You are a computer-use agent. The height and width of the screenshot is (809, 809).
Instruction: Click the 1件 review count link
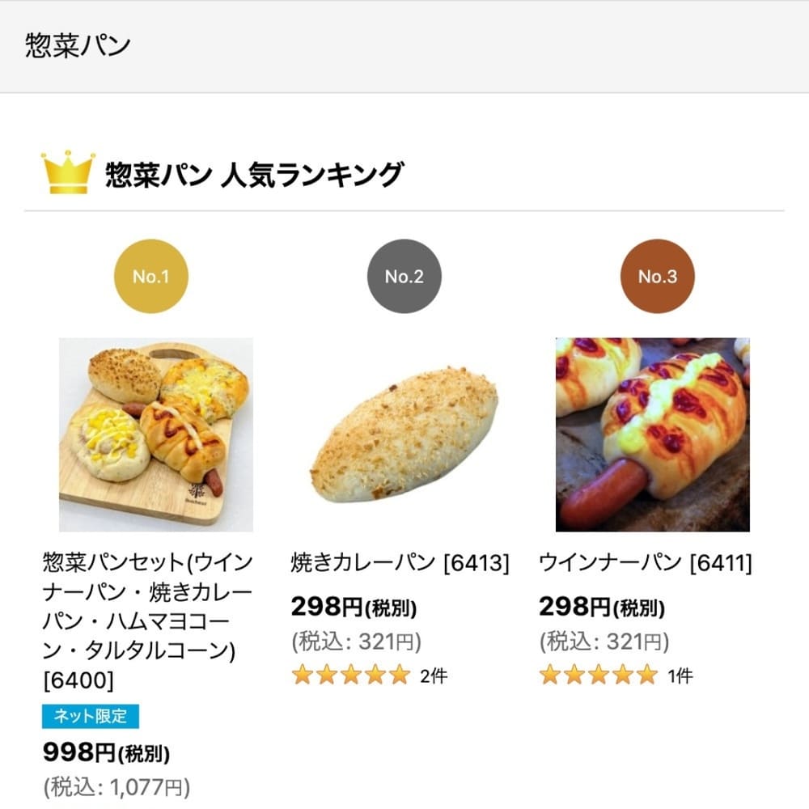(x=681, y=673)
